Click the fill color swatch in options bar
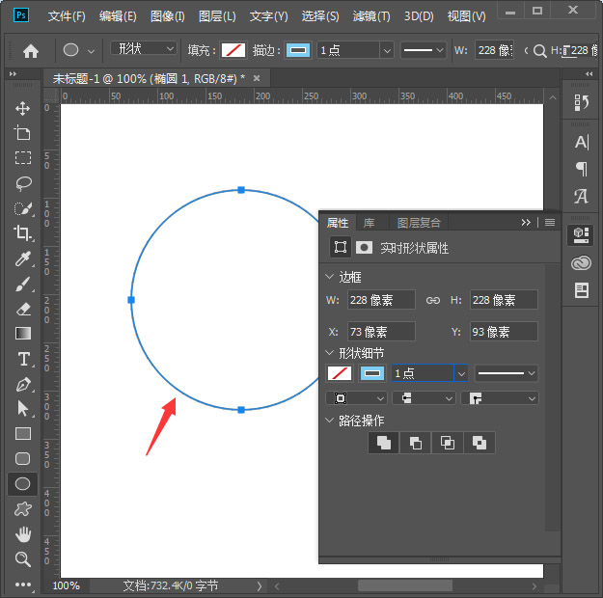 click(233, 50)
